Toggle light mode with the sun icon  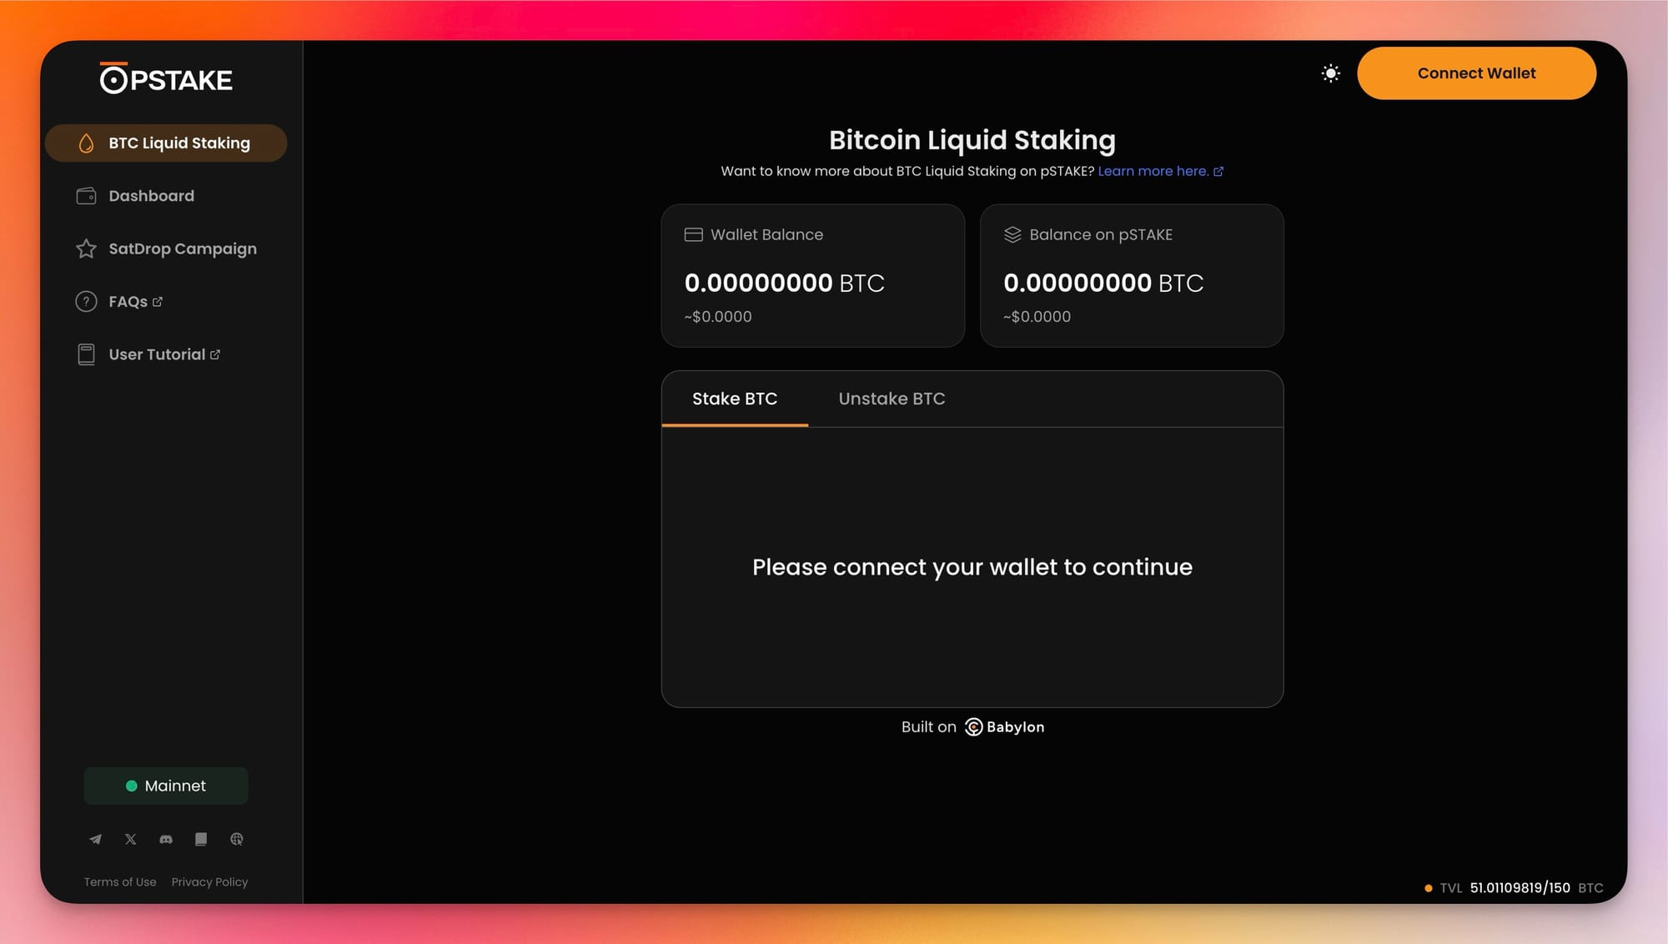pos(1330,73)
